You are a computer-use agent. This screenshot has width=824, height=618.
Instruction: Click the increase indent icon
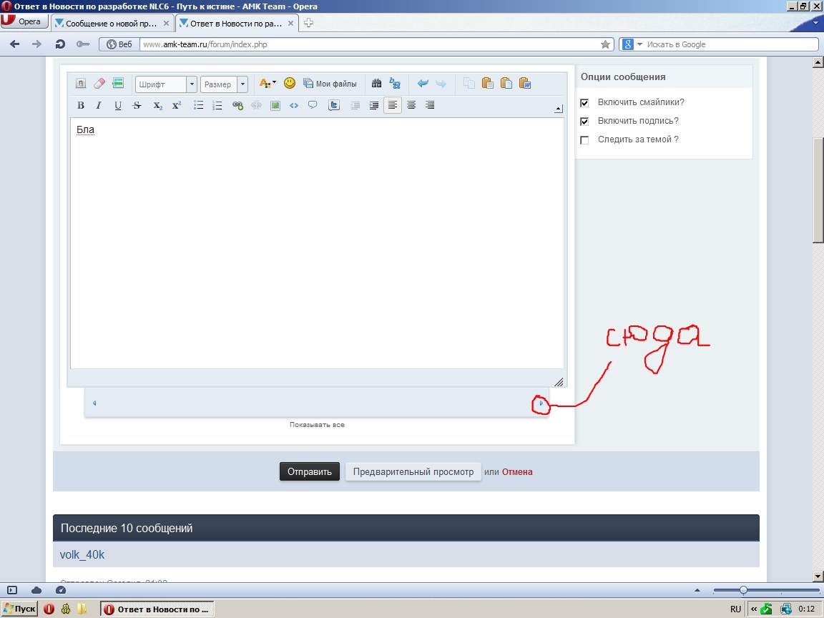[x=373, y=105]
